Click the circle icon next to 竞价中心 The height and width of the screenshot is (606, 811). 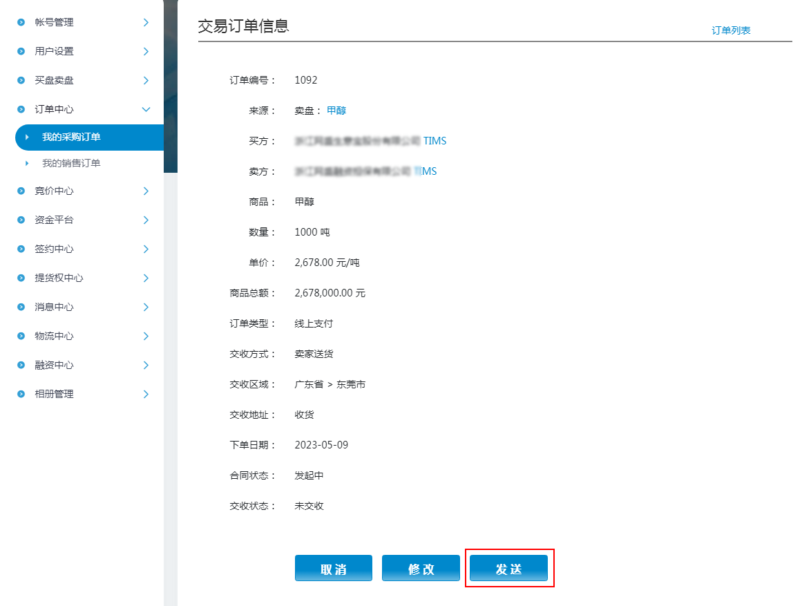coord(21,191)
